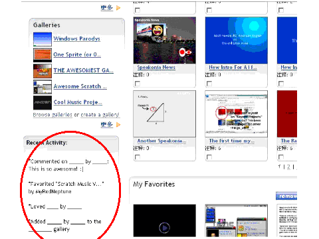
Task: Open the more link above the Galleries panel
Action: tap(107, 8)
